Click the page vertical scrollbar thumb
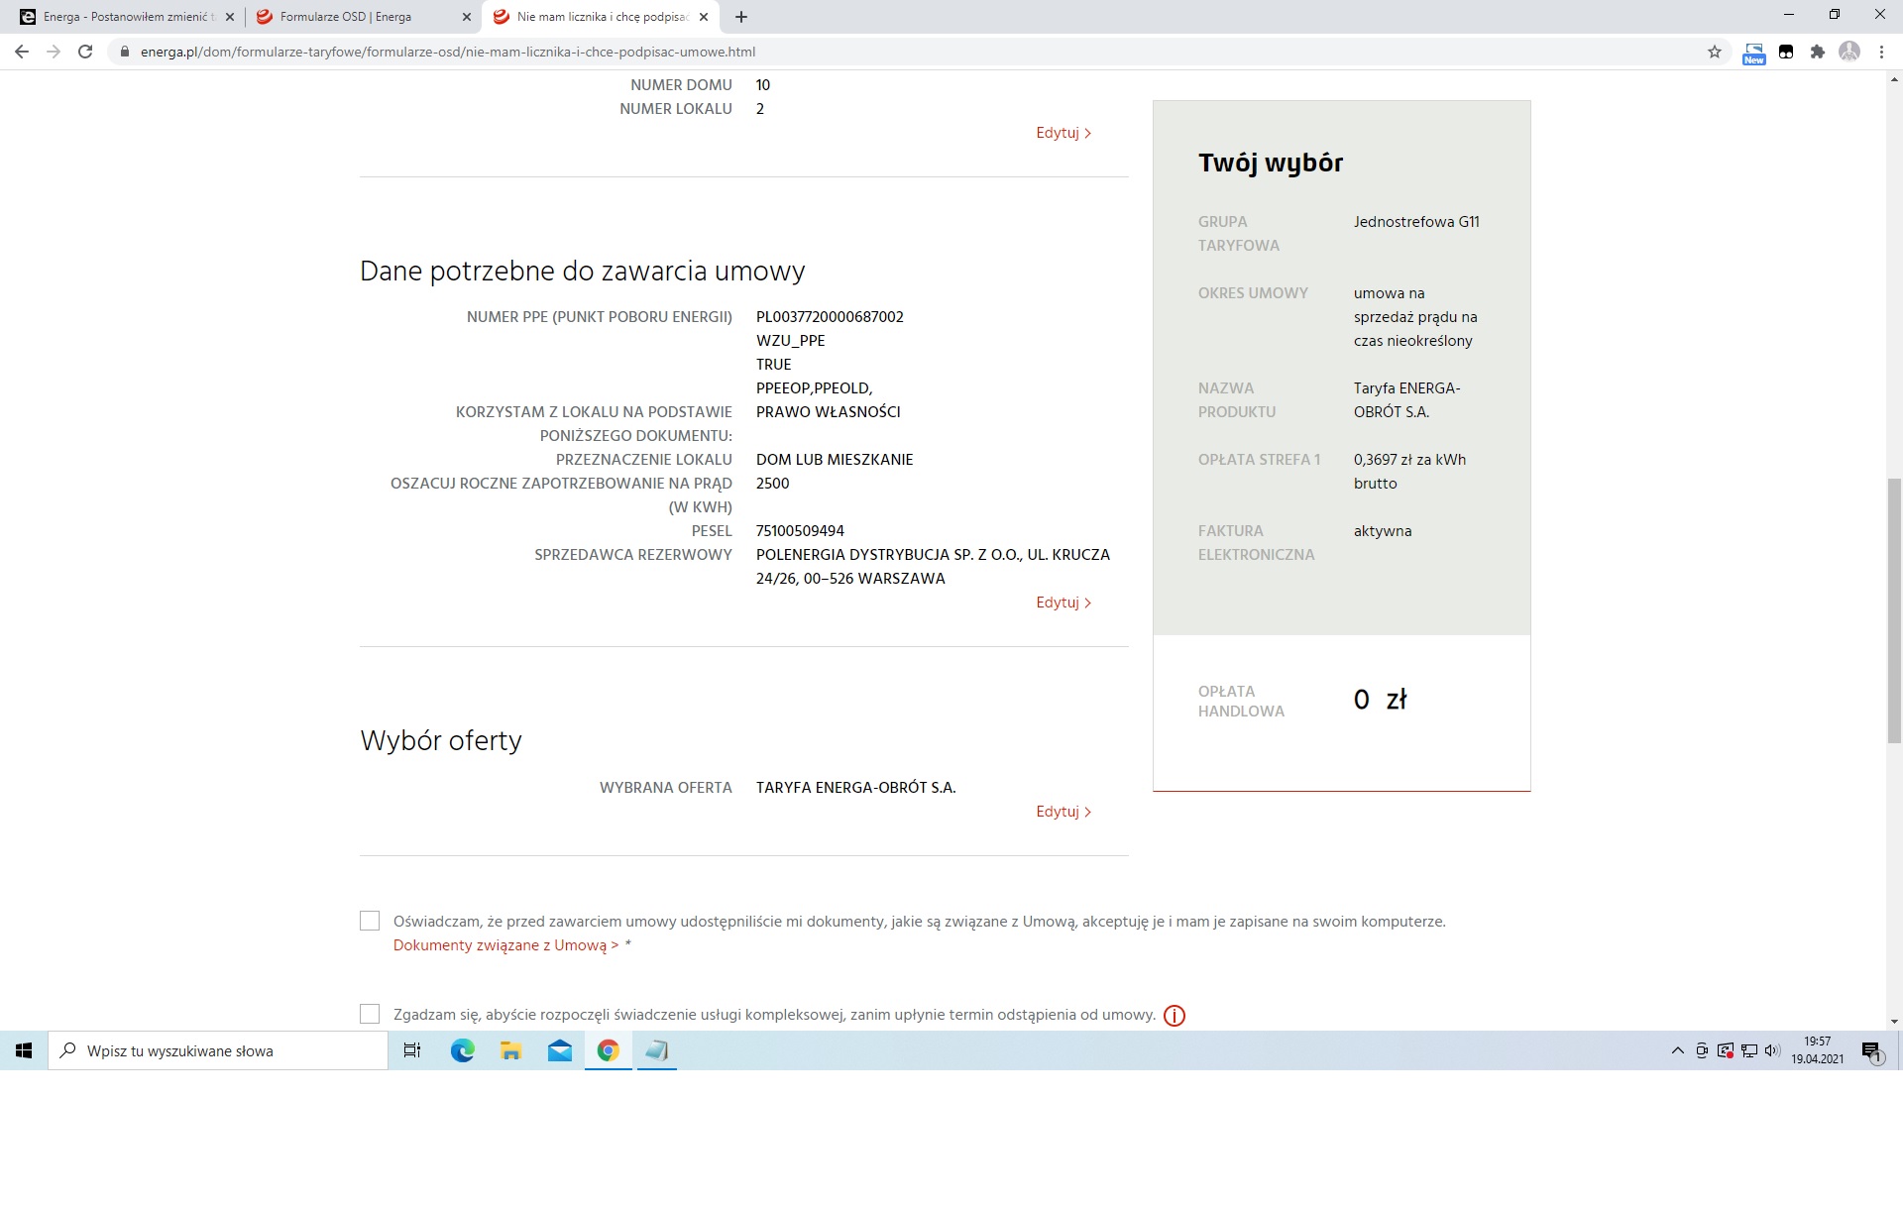Image resolution: width=1903 pixels, height=1208 pixels. tap(1894, 610)
